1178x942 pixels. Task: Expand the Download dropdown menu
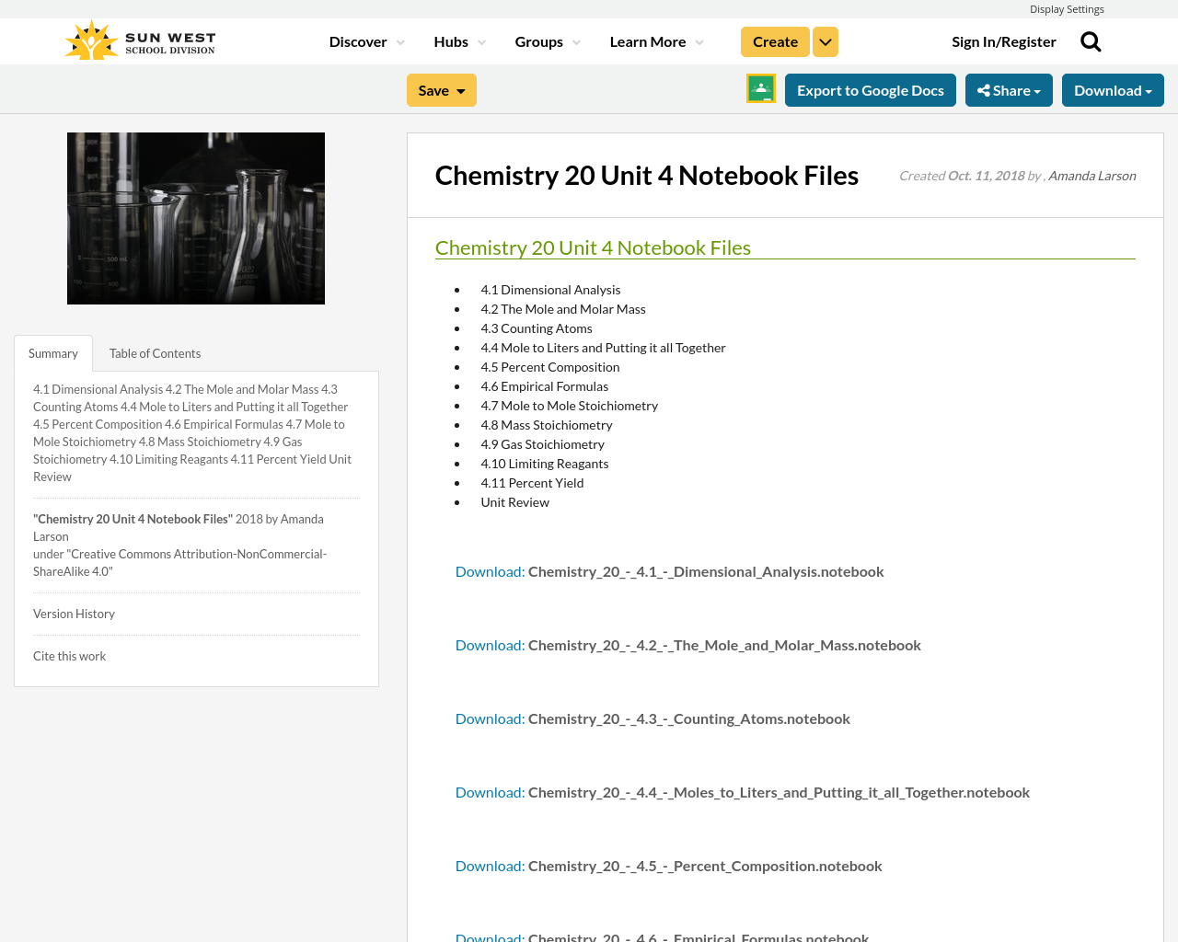pos(1113,90)
